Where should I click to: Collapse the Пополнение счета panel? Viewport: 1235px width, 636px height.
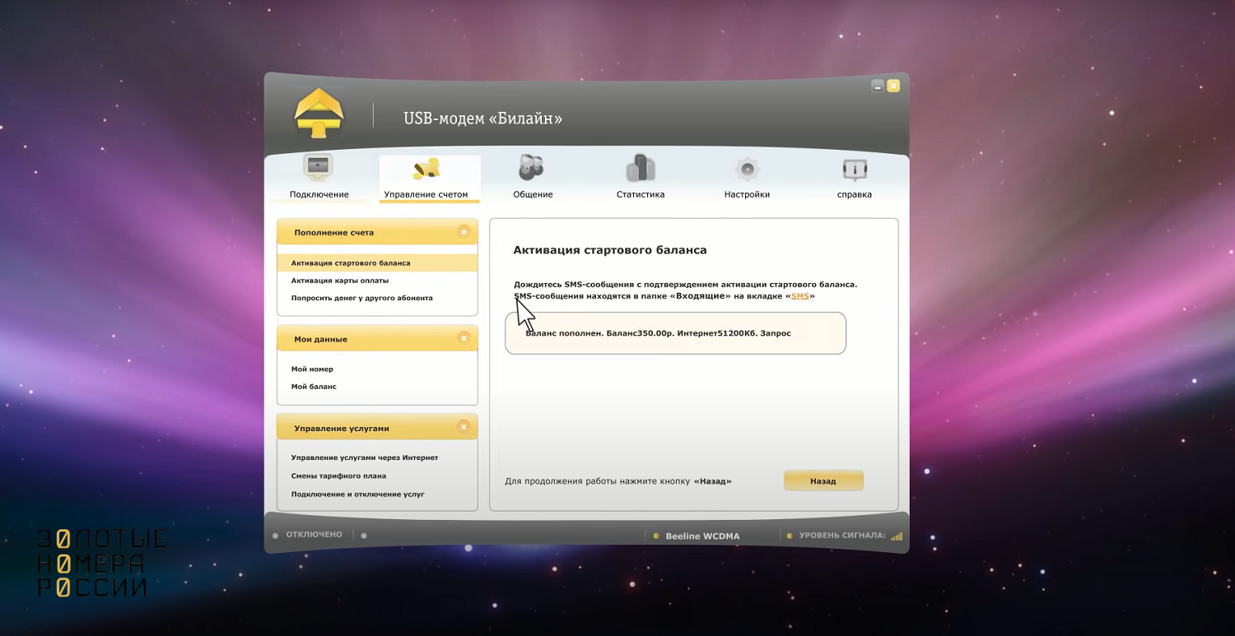pyautogui.click(x=464, y=233)
